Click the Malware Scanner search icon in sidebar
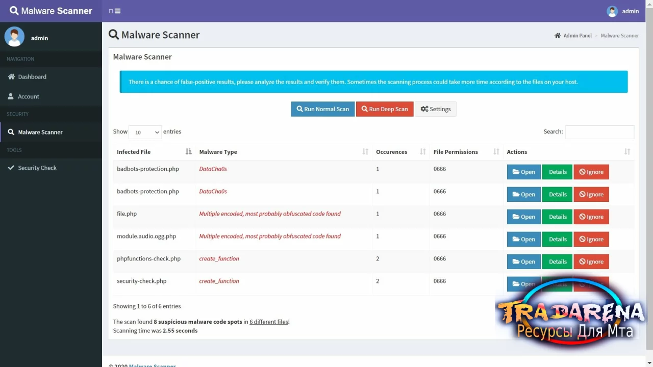 tap(11, 132)
